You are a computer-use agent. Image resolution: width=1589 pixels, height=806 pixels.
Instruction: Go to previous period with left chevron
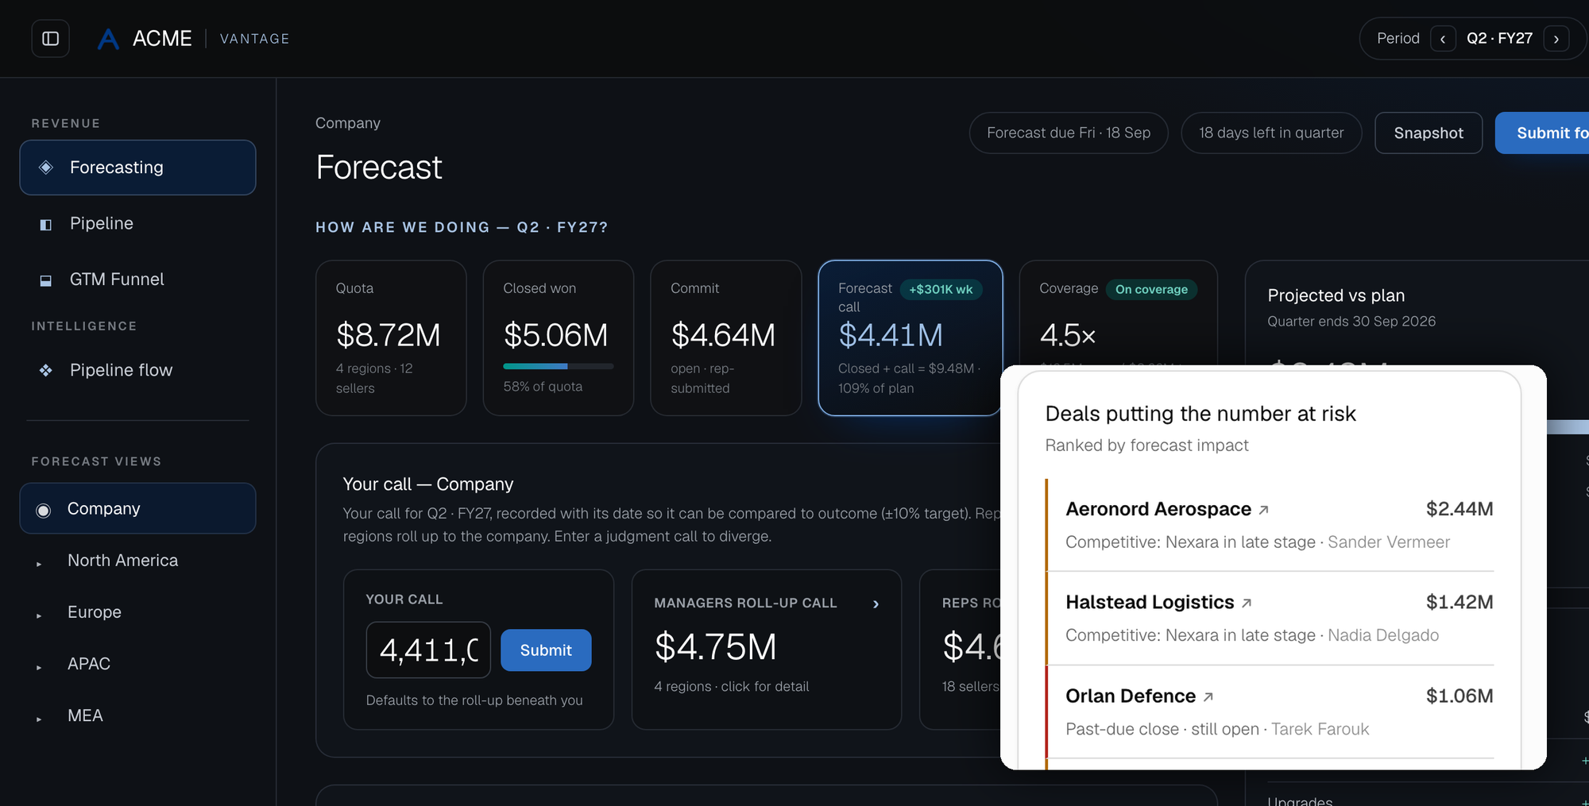coord(1443,39)
